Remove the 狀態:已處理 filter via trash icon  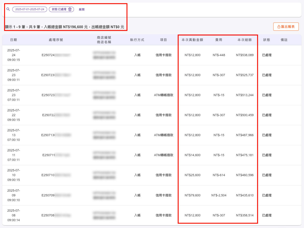point(70,9)
